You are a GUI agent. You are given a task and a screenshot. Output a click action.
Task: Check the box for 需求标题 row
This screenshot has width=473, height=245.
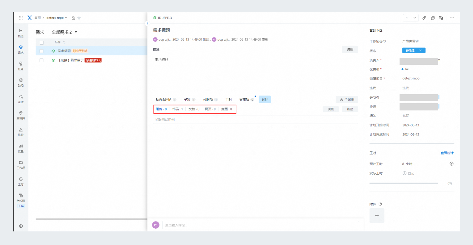pyautogui.click(x=41, y=51)
